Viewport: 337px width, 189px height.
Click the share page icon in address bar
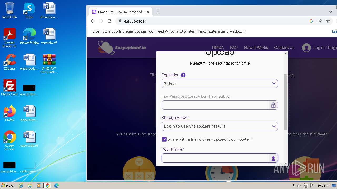tap(319, 21)
